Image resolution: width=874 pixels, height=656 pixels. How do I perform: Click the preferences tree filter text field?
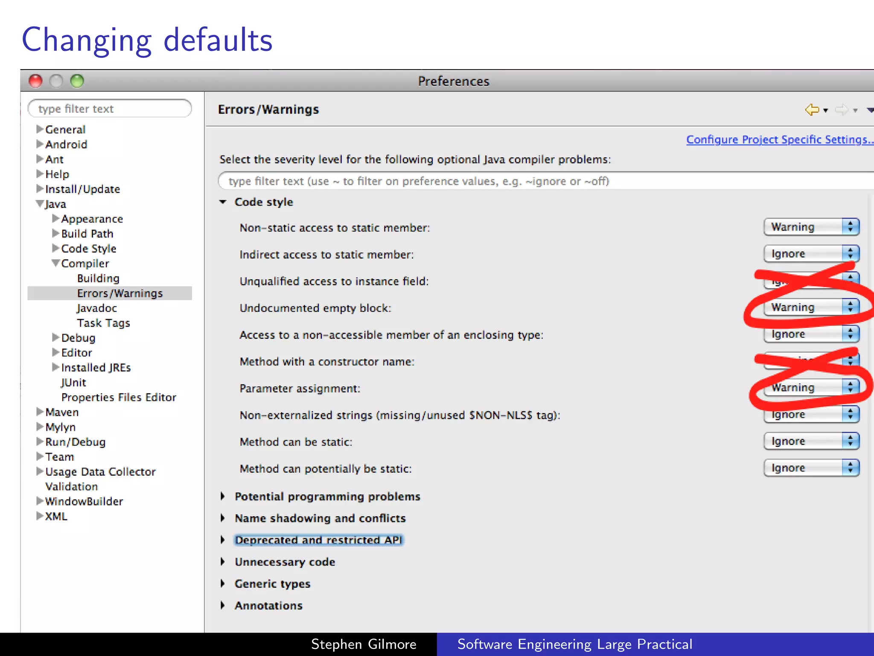[110, 108]
